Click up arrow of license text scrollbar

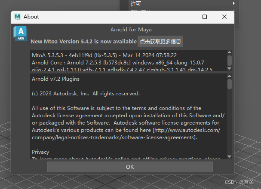pos(229,76)
